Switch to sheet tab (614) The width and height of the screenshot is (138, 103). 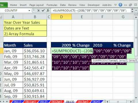point(96,102)
